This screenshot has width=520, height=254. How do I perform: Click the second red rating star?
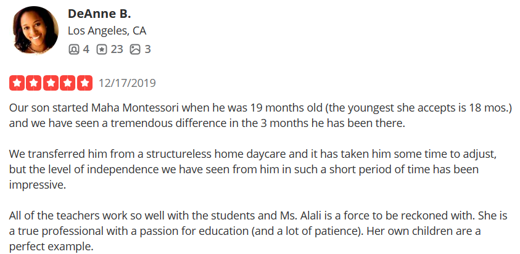pos(34,83)
